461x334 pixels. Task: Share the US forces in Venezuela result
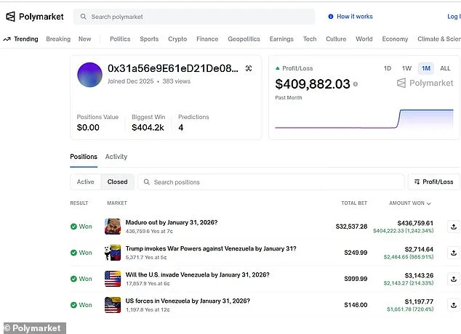(x=453, y=305)
